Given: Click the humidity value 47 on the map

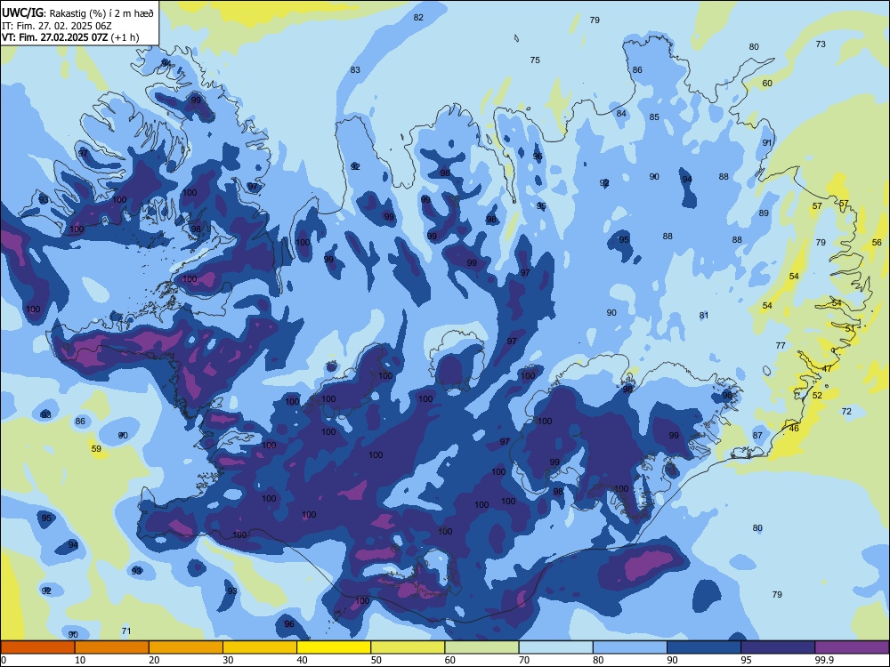Looking at the screenshot, I should 827,369.
